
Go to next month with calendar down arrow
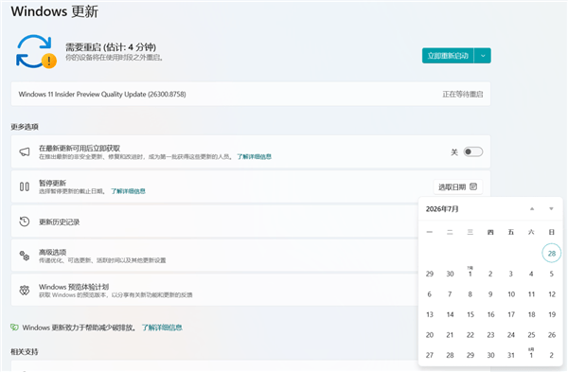point(551,208)
